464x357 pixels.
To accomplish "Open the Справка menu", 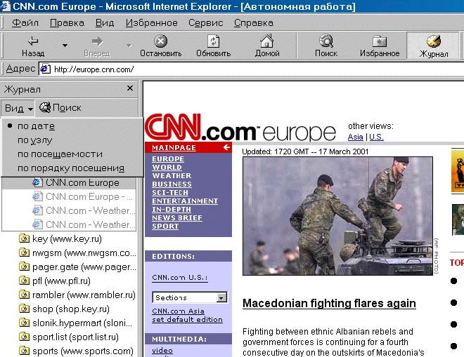I will pyautogui.click(x=254, y=22).
